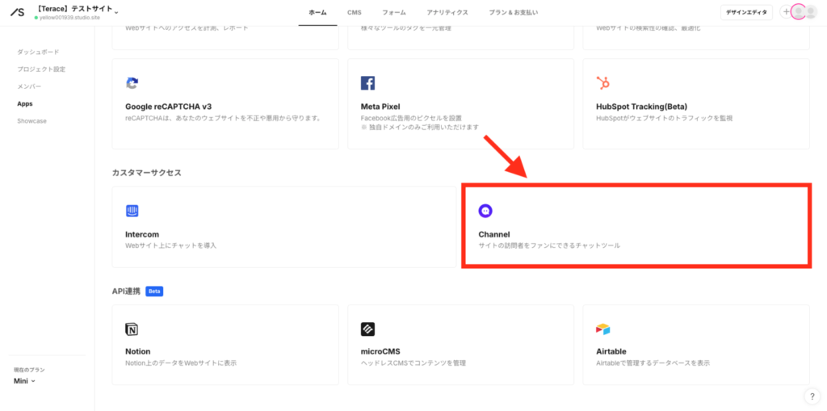
Task: Click the Studio logo in top-left
Action: [x=16, y=12]
